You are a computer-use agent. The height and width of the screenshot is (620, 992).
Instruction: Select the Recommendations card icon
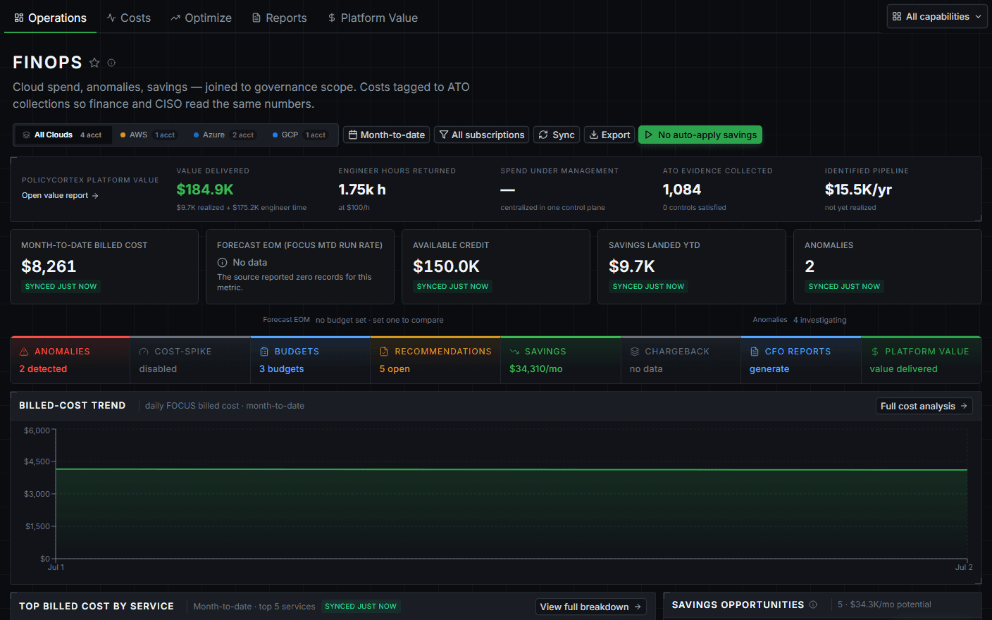(x=384, y=352)
